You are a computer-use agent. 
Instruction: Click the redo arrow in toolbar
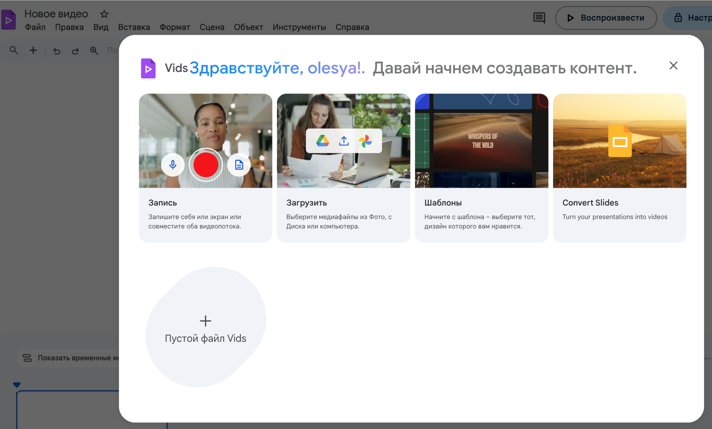pos(75,51)
